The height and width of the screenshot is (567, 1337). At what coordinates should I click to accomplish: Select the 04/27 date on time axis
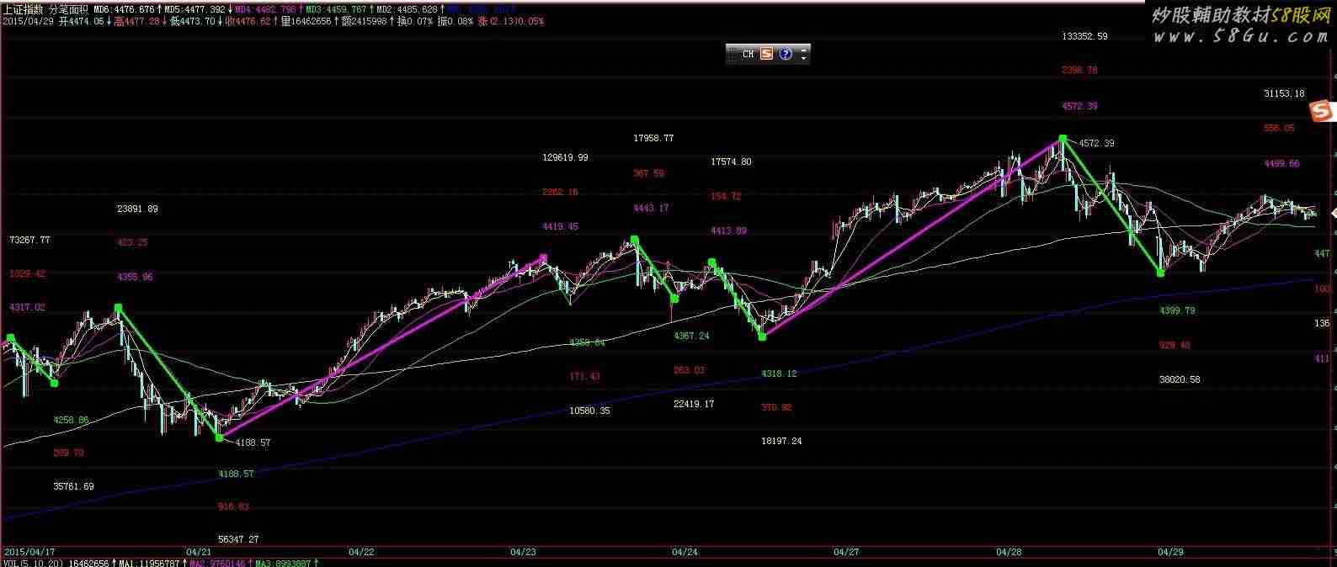tap(846, 552)
